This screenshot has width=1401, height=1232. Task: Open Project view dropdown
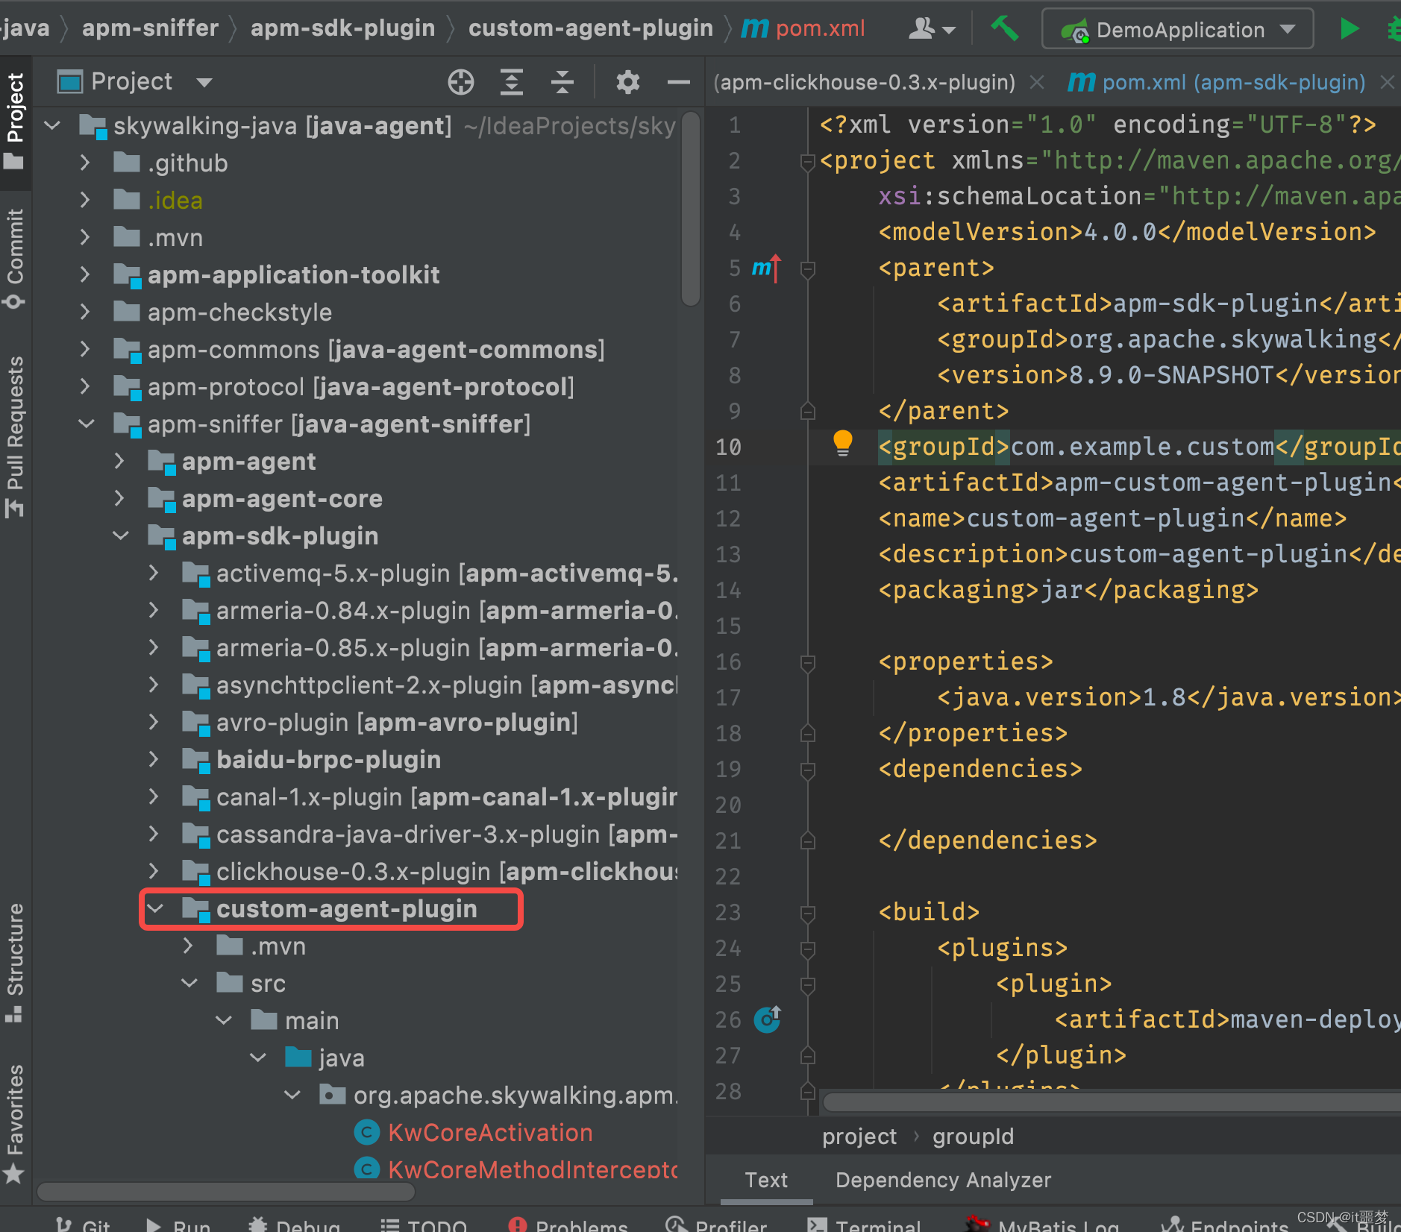point(204,82)
